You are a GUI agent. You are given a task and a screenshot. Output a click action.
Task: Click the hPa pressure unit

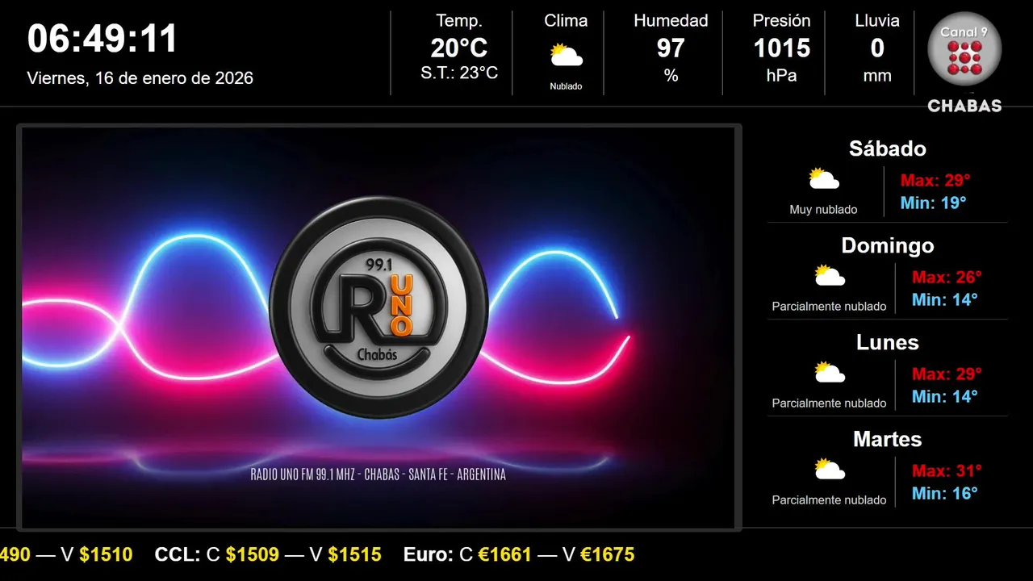(781, 76)
